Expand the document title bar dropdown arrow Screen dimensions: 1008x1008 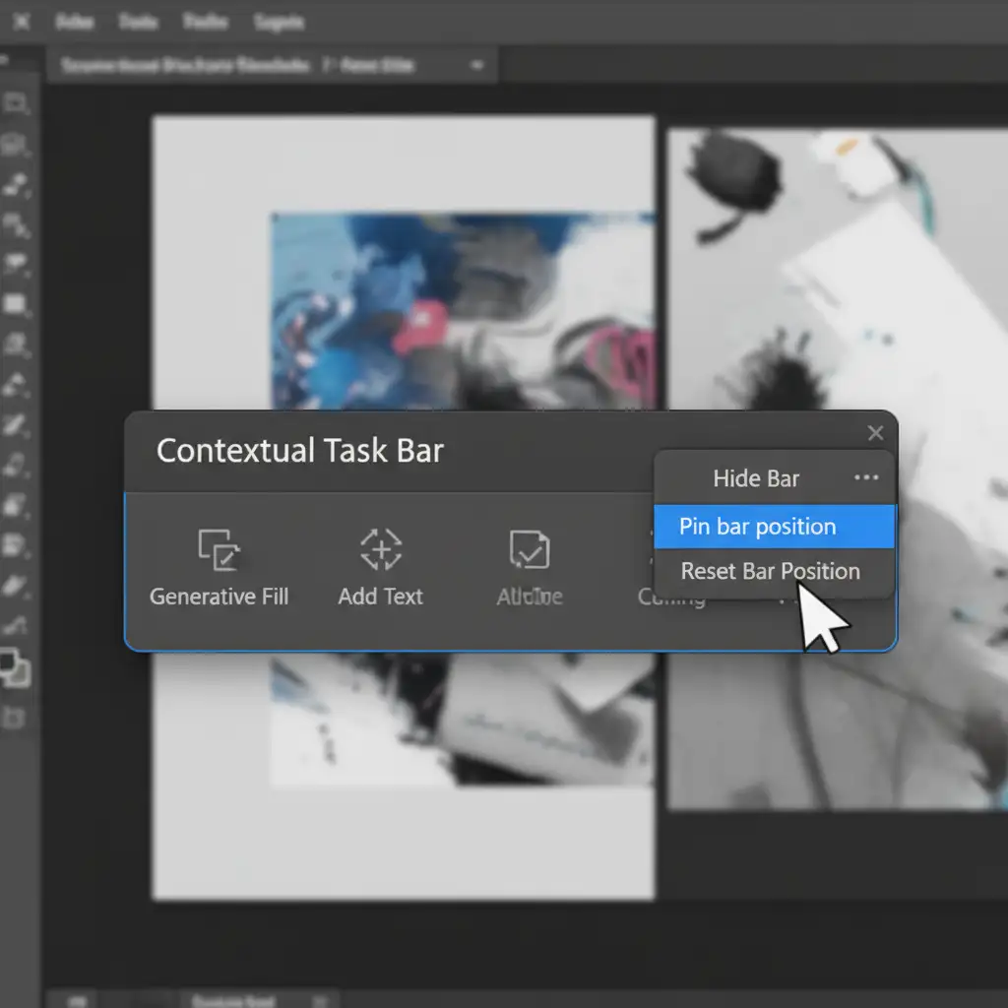click(x=477, y=66)
